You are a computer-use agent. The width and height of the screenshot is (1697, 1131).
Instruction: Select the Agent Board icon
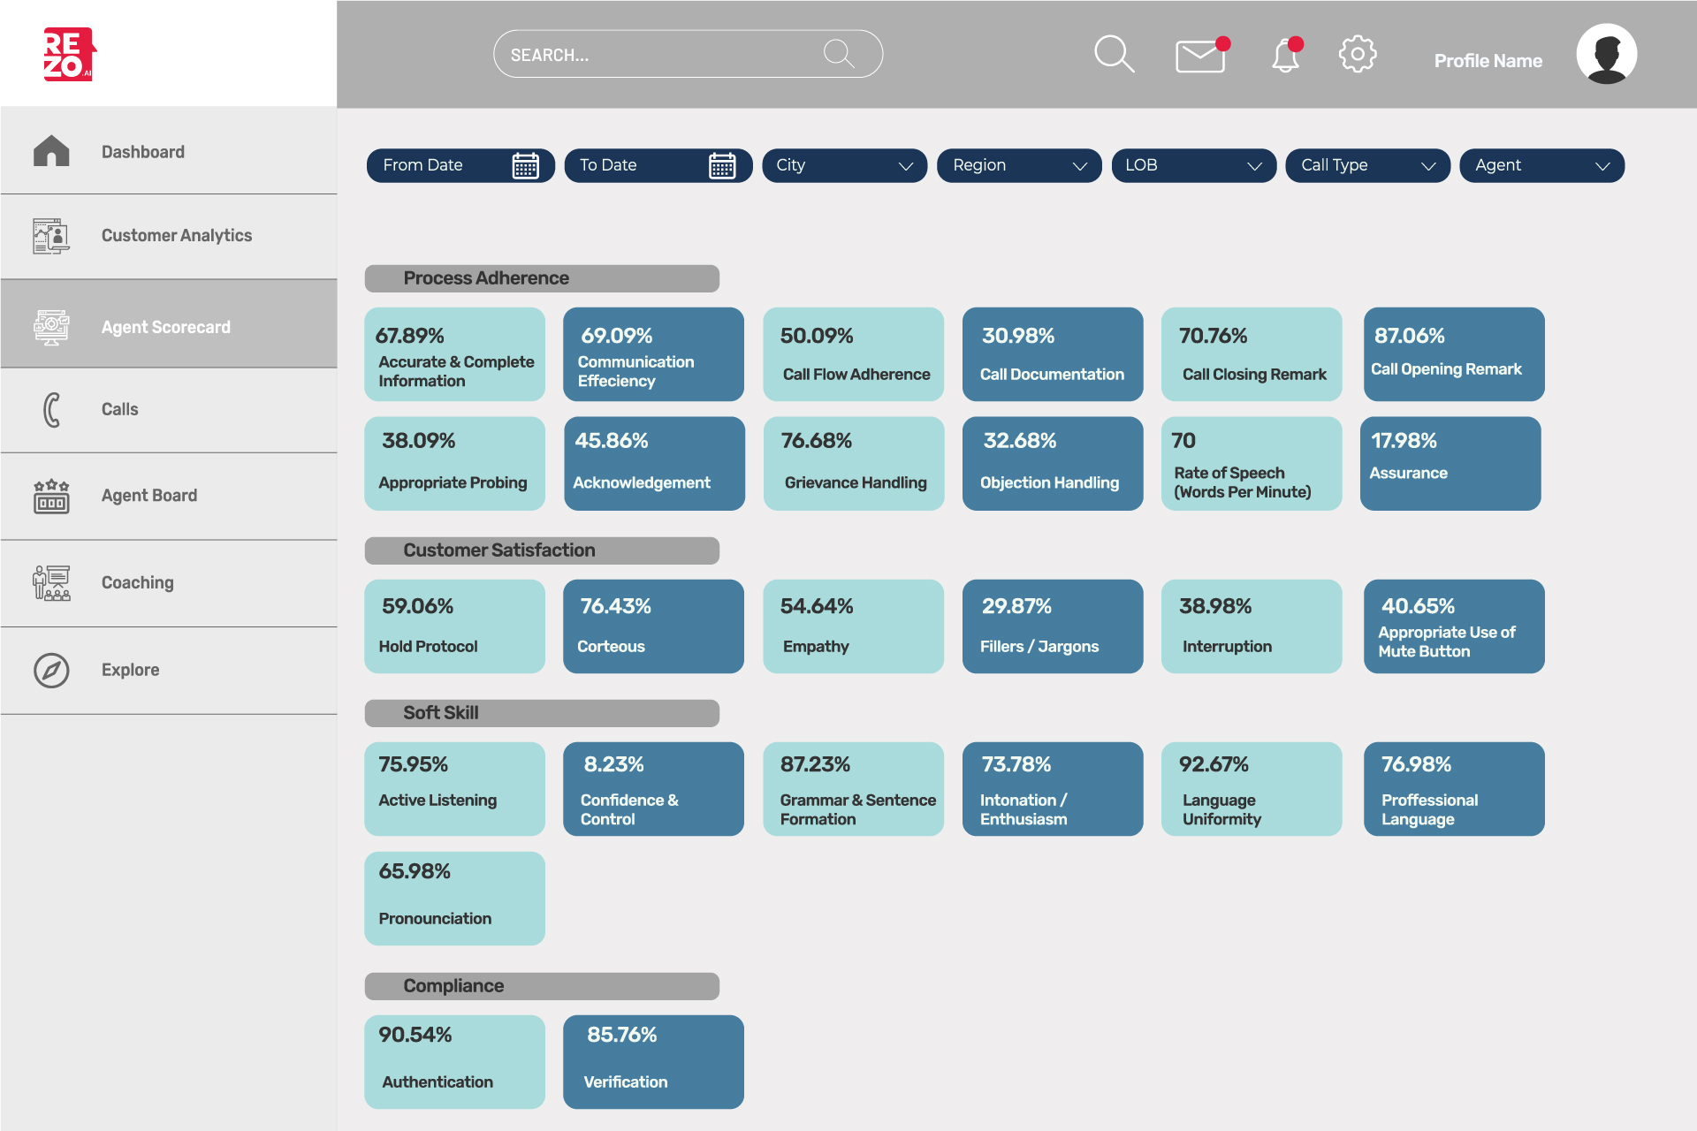[51, 496]
